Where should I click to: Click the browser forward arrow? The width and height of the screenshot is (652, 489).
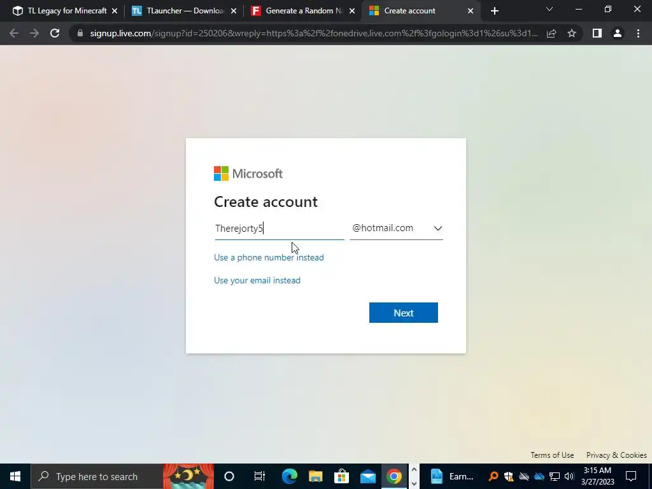click(34, 33)
